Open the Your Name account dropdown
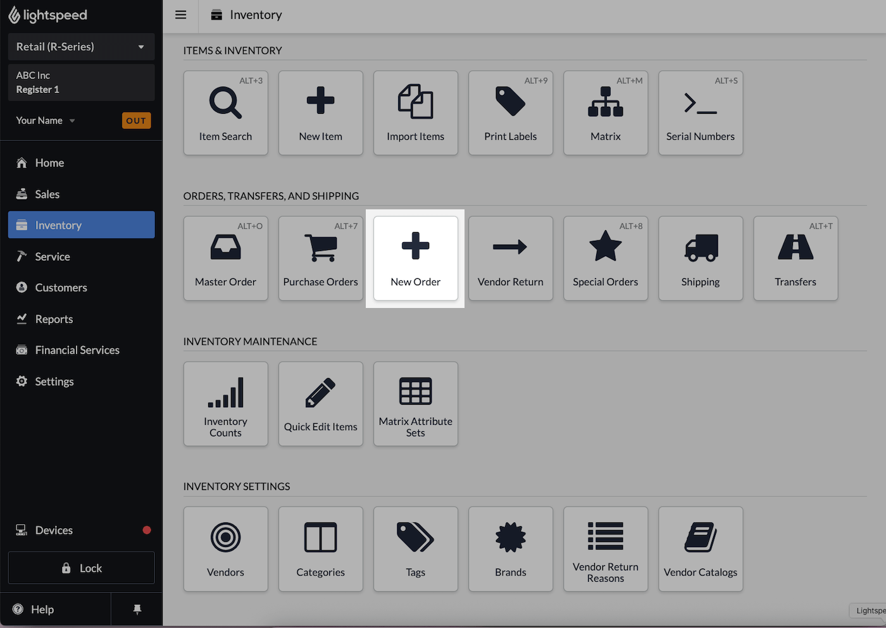 45,120
